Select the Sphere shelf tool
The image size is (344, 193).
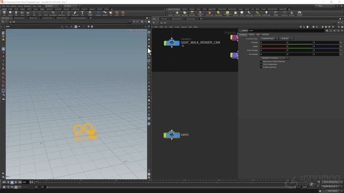(10, 13)
